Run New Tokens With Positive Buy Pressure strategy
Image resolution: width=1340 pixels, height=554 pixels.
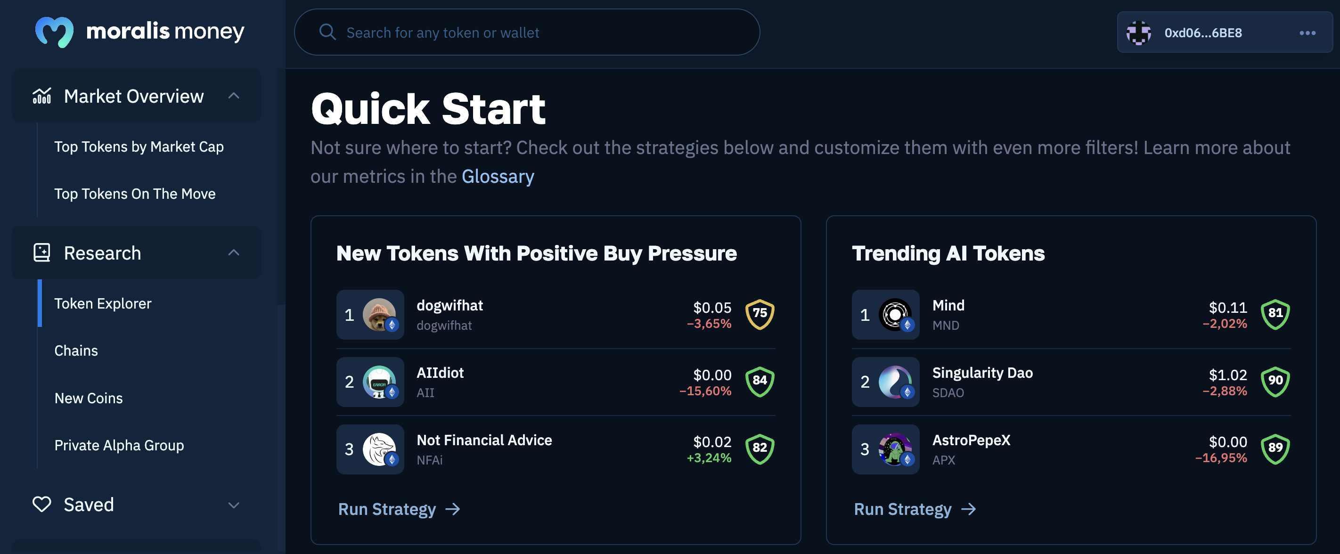pos(397,507)
